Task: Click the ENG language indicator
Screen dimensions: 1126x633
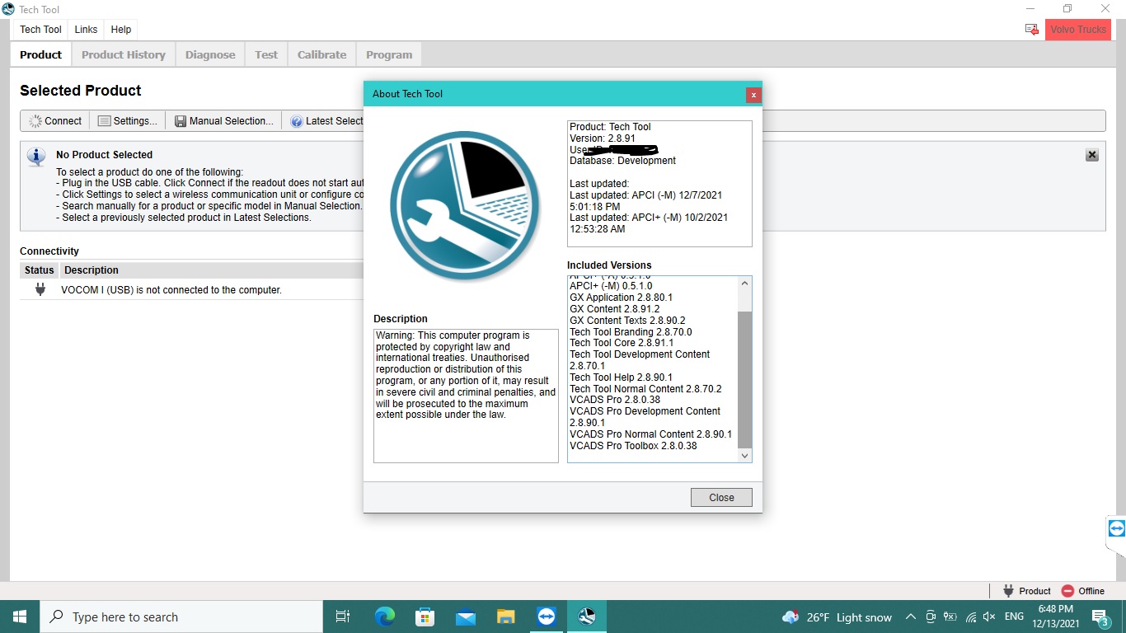Action: 1014,617
